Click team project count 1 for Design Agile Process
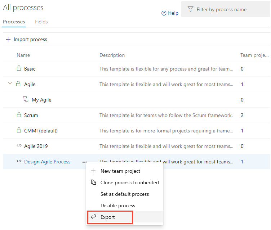 [242, 162]
